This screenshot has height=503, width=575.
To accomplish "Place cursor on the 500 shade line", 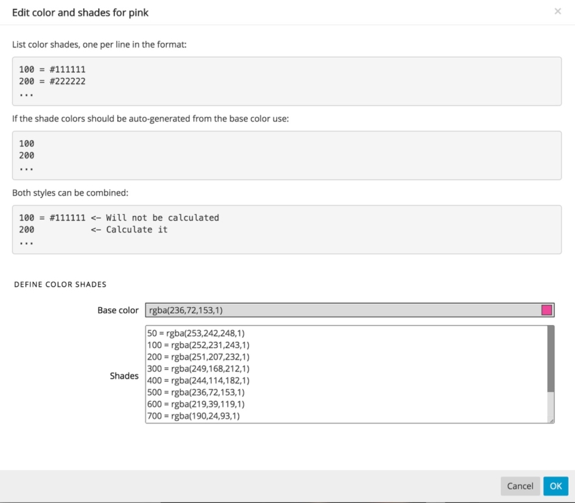I will tap(196, 392).
